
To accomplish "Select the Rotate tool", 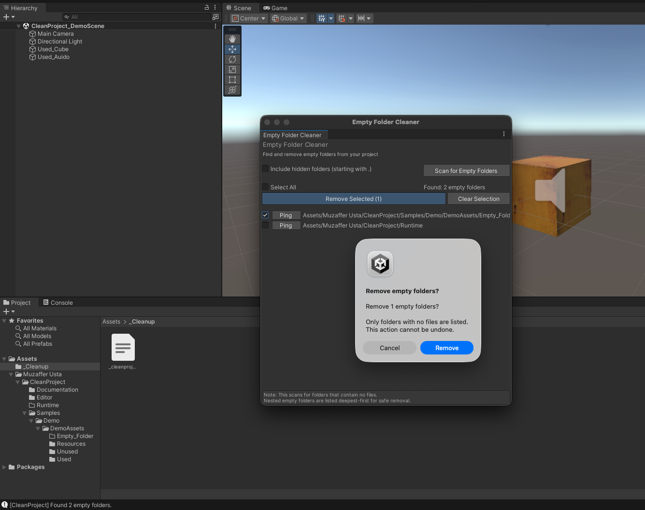I will [x=232, y=59].
